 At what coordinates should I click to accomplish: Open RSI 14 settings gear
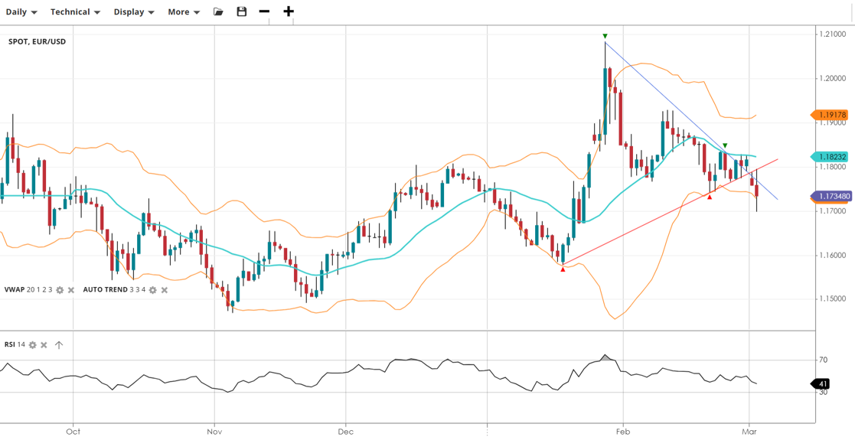(x=32, y=345)
